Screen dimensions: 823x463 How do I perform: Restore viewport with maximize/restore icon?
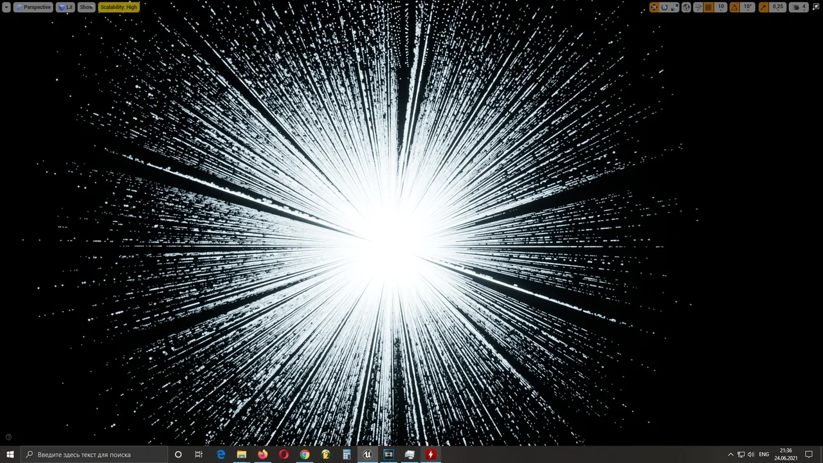[x=817, y=7]
